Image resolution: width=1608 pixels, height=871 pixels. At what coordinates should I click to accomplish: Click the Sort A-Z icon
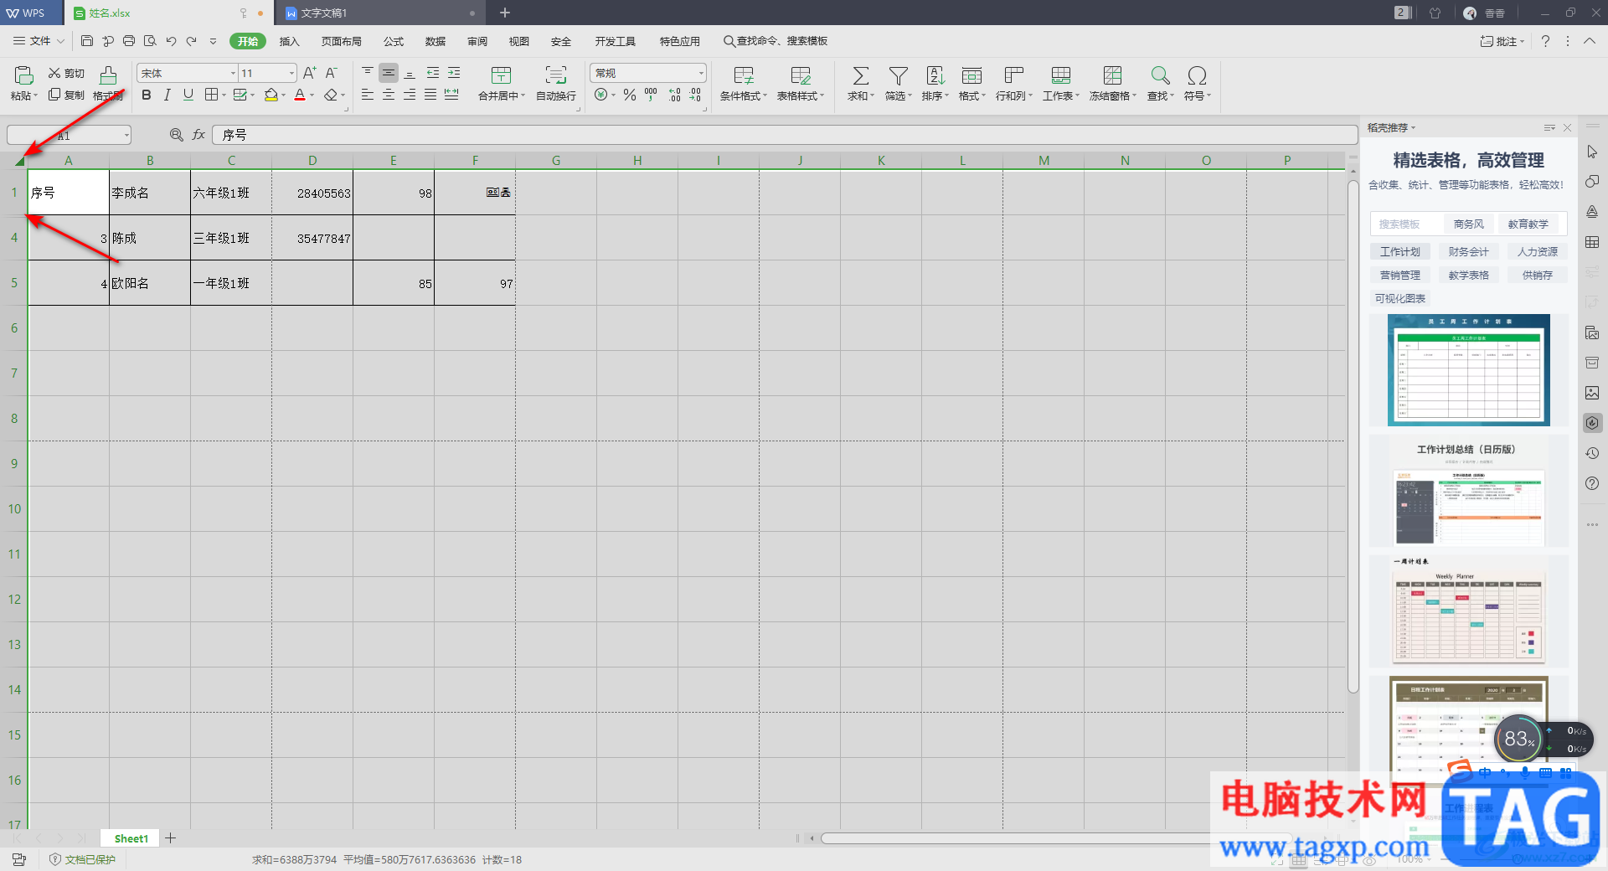[935, 76]
